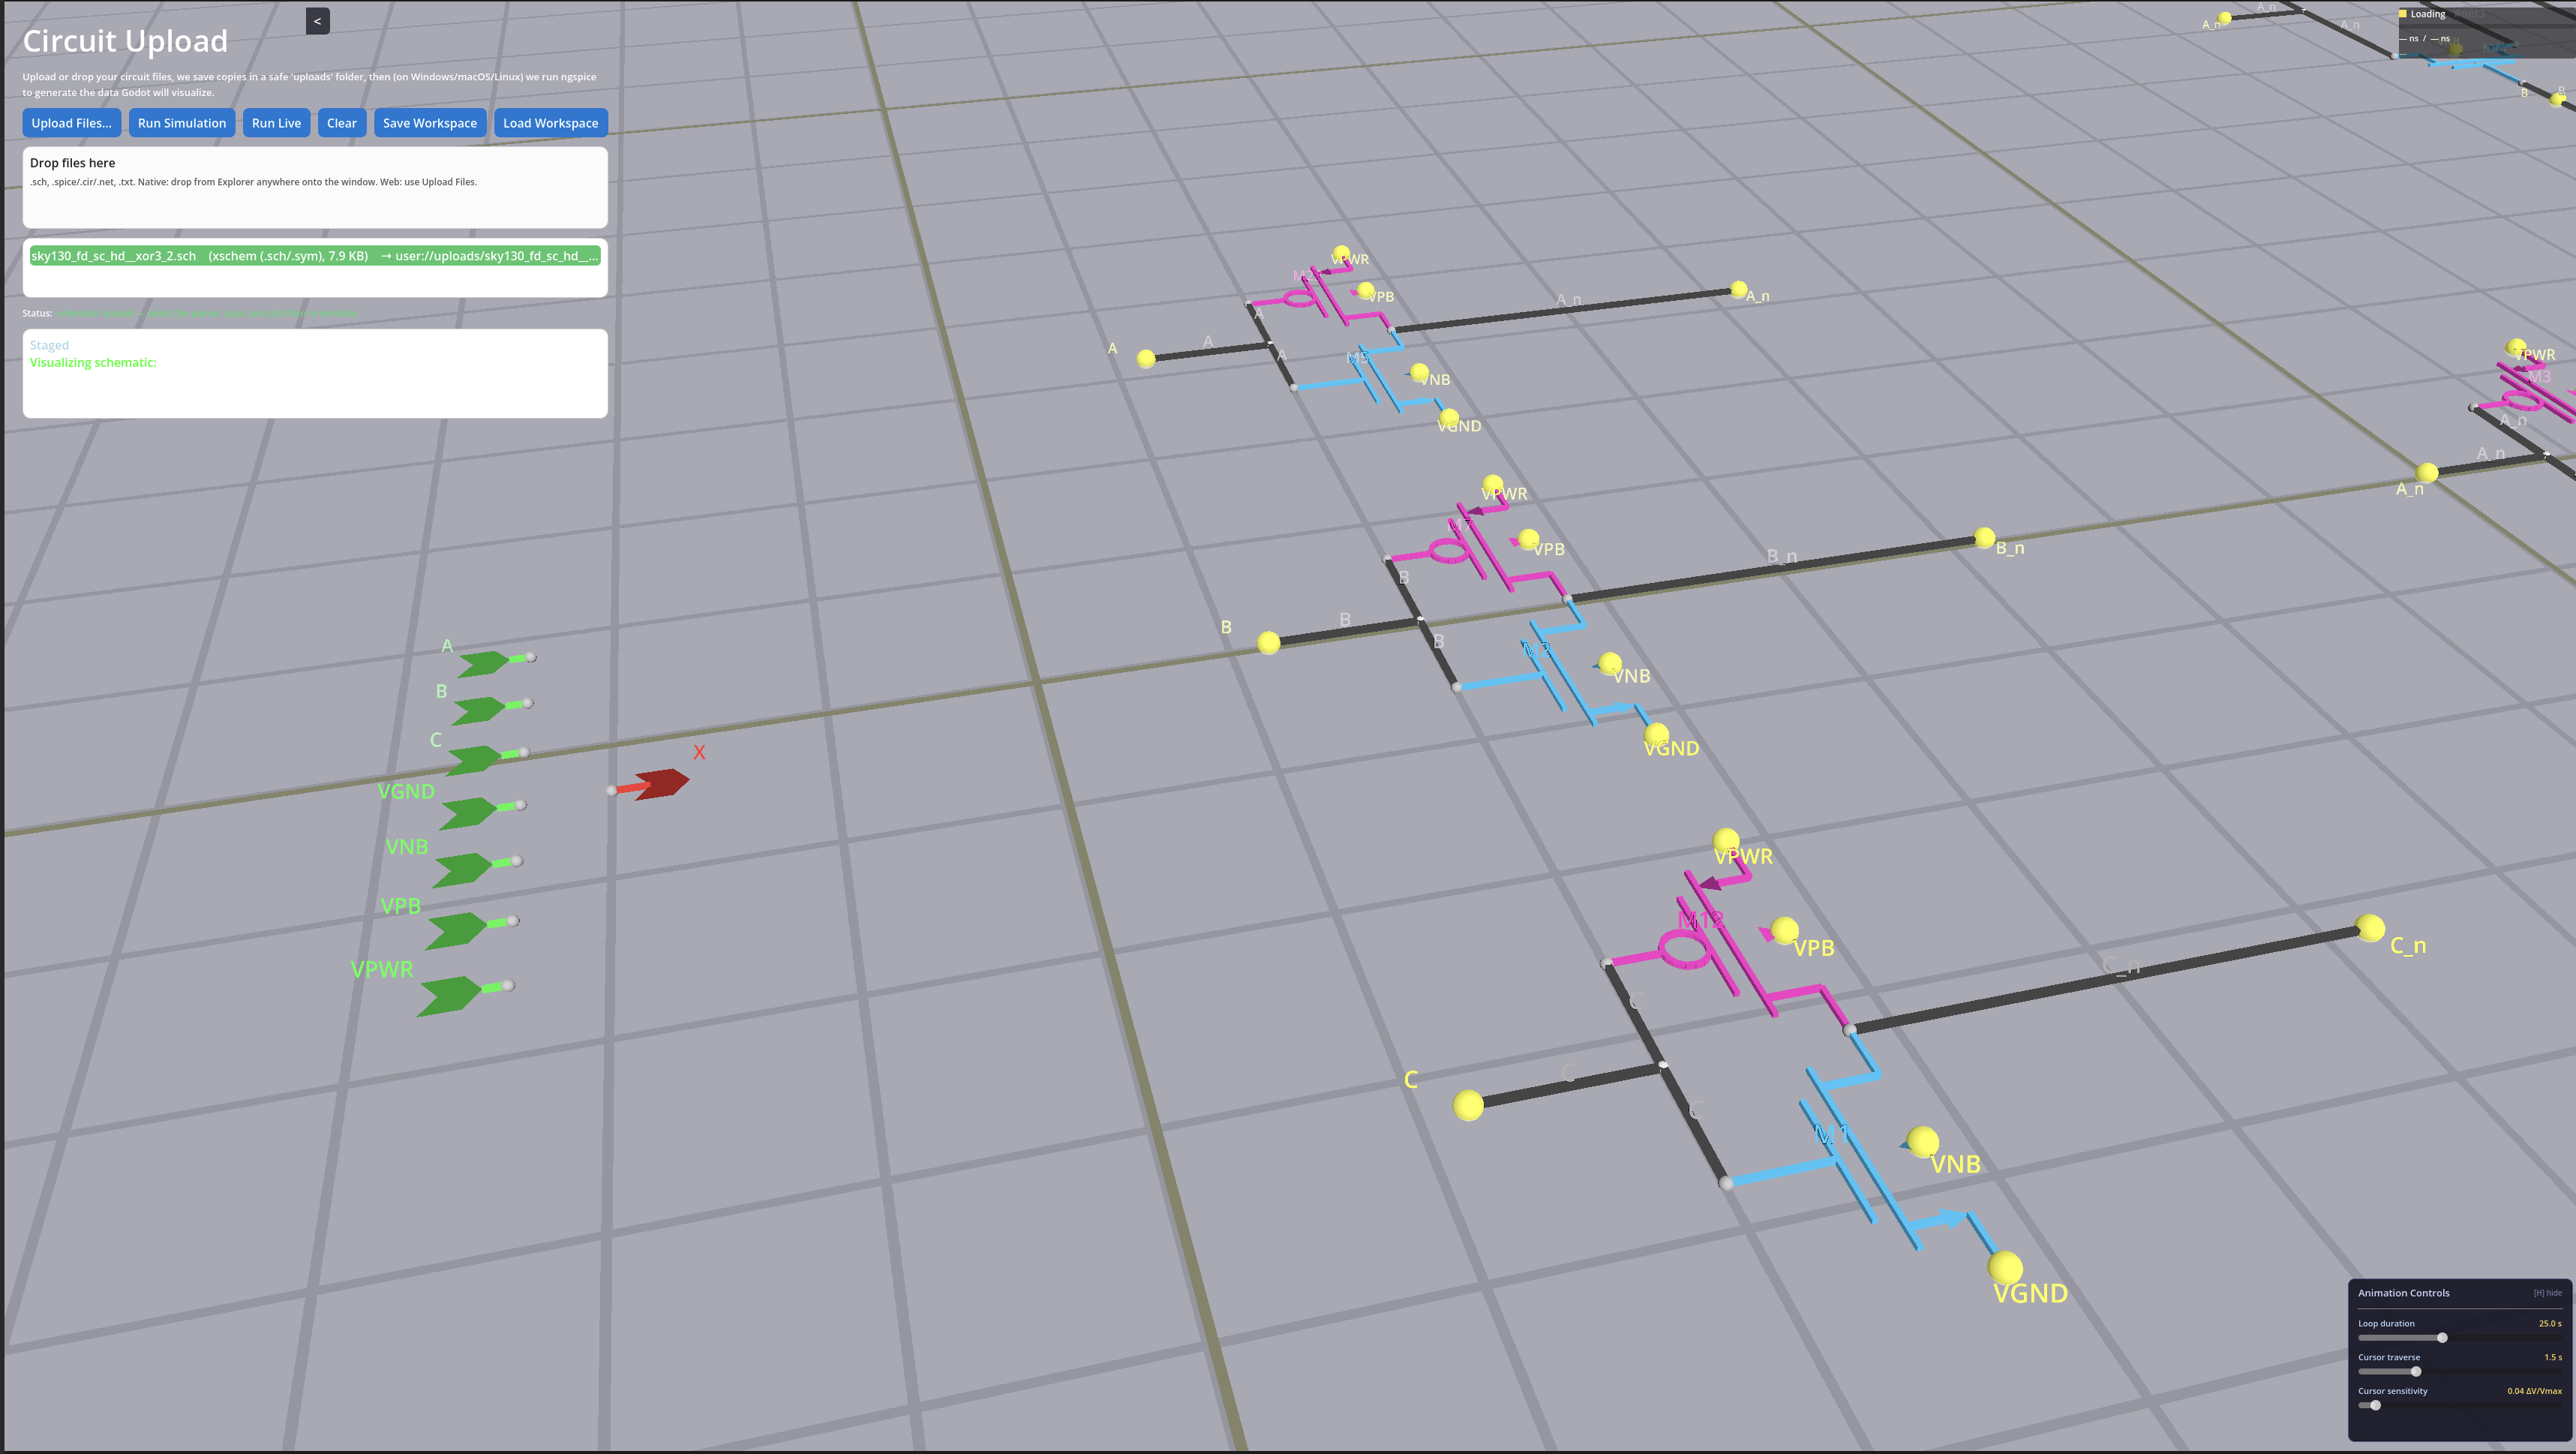The height and width of the screenshot is (1454, 2576).
Task: Click the 'Drop files here' drop zone
Action: pos(315,188)
